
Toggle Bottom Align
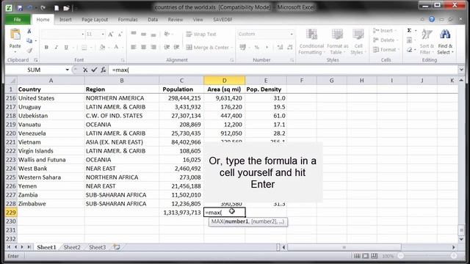[153, 34]
